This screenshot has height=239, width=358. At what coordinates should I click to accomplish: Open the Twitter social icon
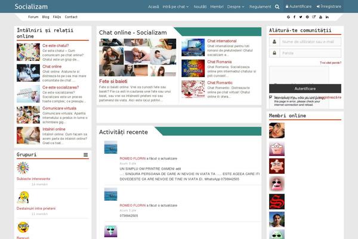tap(301, 17)
